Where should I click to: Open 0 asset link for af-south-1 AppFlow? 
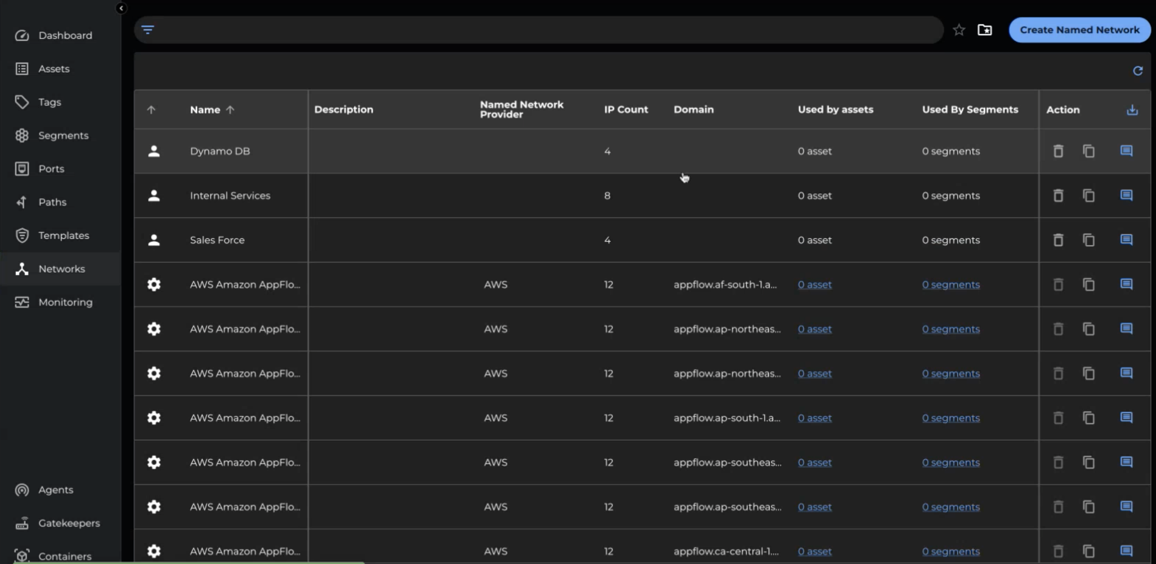click(814, 285)
